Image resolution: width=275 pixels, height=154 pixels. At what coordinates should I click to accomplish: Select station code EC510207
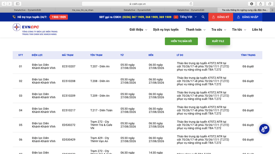(69, 66)
